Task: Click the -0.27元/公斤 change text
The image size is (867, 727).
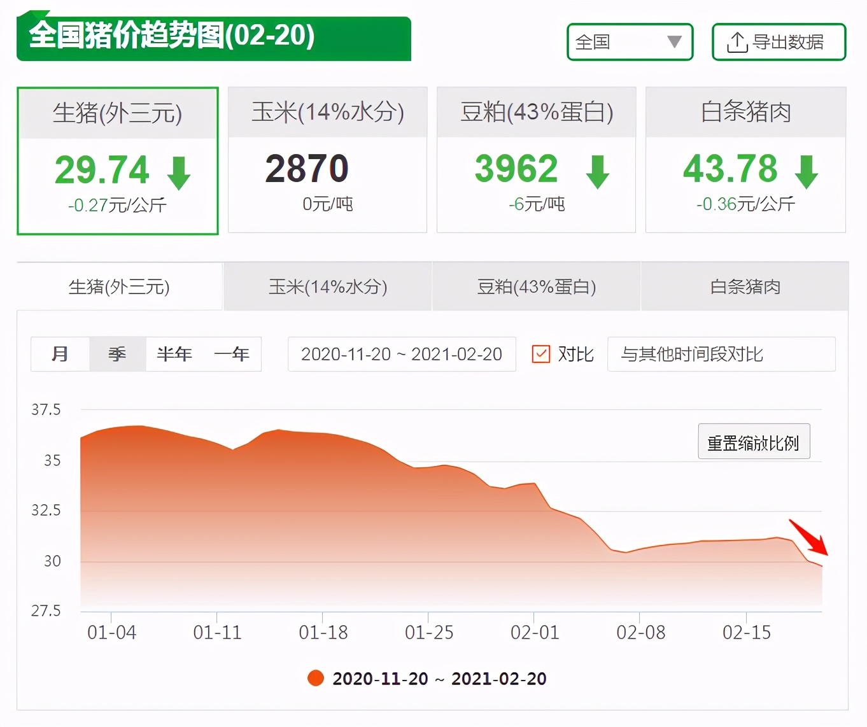Action: [117, 205]
